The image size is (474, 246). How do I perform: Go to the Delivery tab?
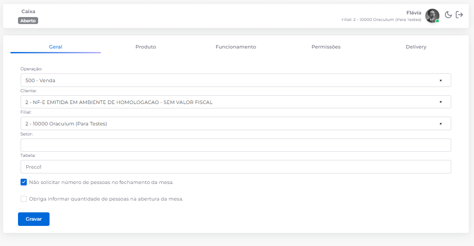tap(416, 47)
